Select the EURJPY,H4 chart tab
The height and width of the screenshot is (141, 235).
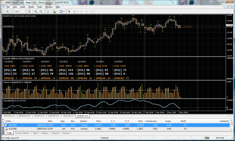click(83, 116)
